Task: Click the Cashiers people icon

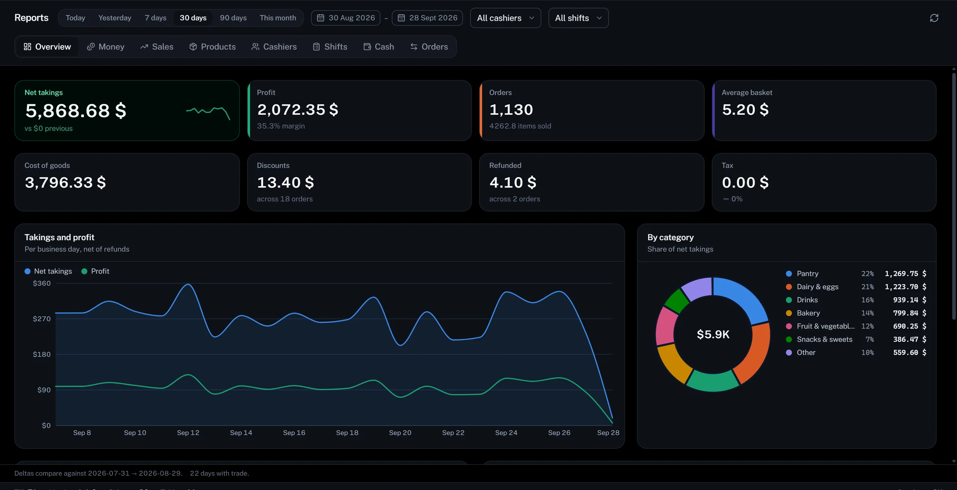Action: click(255, 47)
